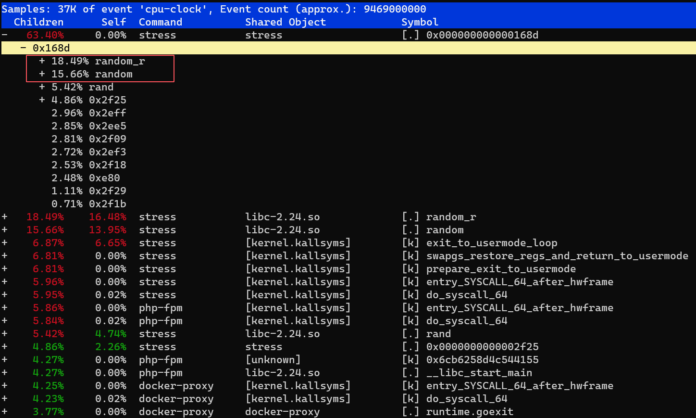This screenshot has width=696, height=418.
Task: Expand the 0x0000000000002f25 stress row
Action: [x=4, y=347]
